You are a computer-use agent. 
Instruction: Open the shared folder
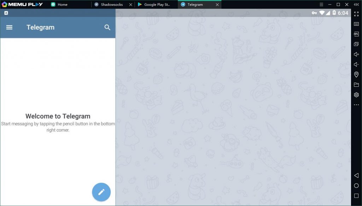tap(356, 85)
